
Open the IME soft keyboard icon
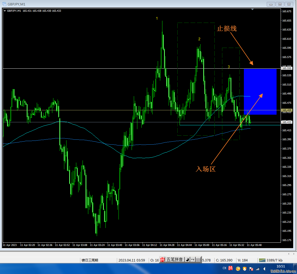click(198, 260)
